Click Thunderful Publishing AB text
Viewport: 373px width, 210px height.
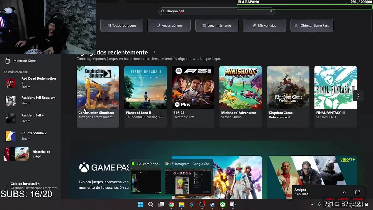pos(144,117)
